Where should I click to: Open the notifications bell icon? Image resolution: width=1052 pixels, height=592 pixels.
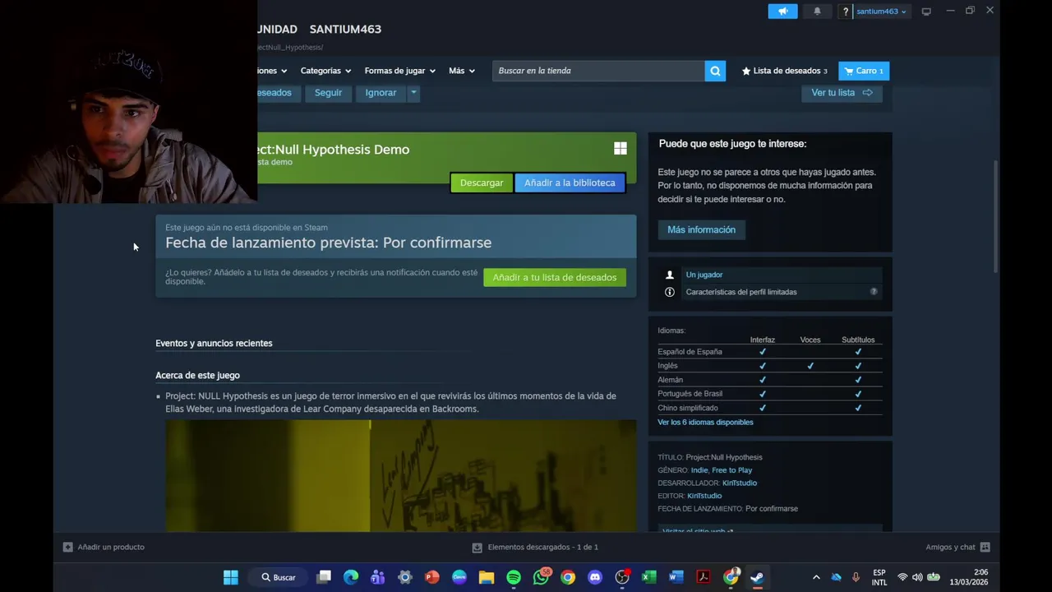(x=817, y=12)
